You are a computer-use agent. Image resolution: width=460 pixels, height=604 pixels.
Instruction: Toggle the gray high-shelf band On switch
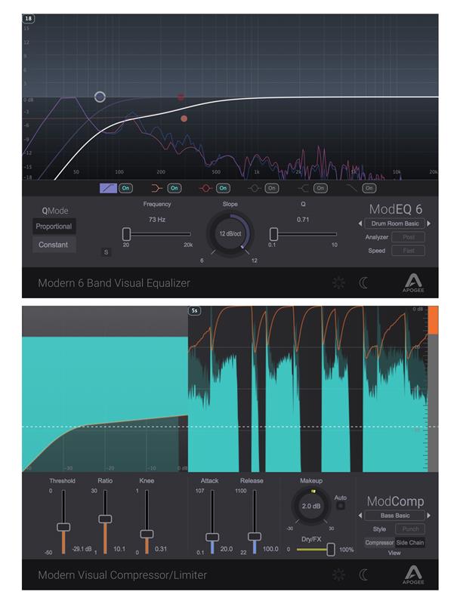[320, 188]
